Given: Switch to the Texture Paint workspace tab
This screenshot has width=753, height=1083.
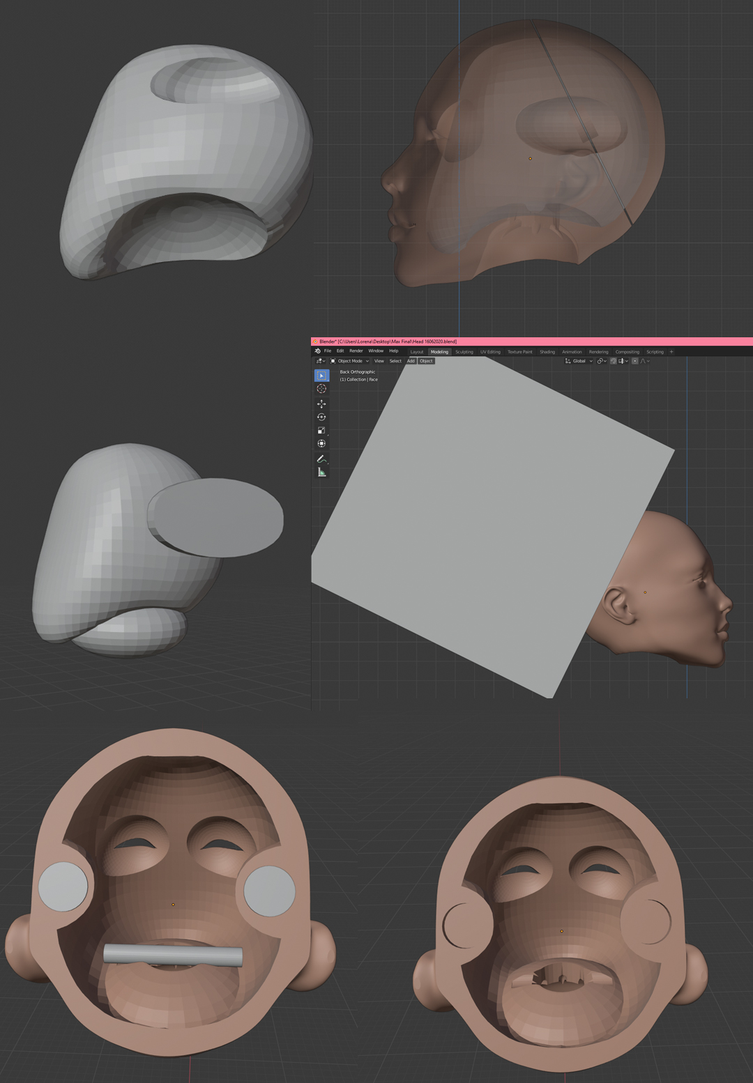Looking at the screenshot, I should coord(520,352).
